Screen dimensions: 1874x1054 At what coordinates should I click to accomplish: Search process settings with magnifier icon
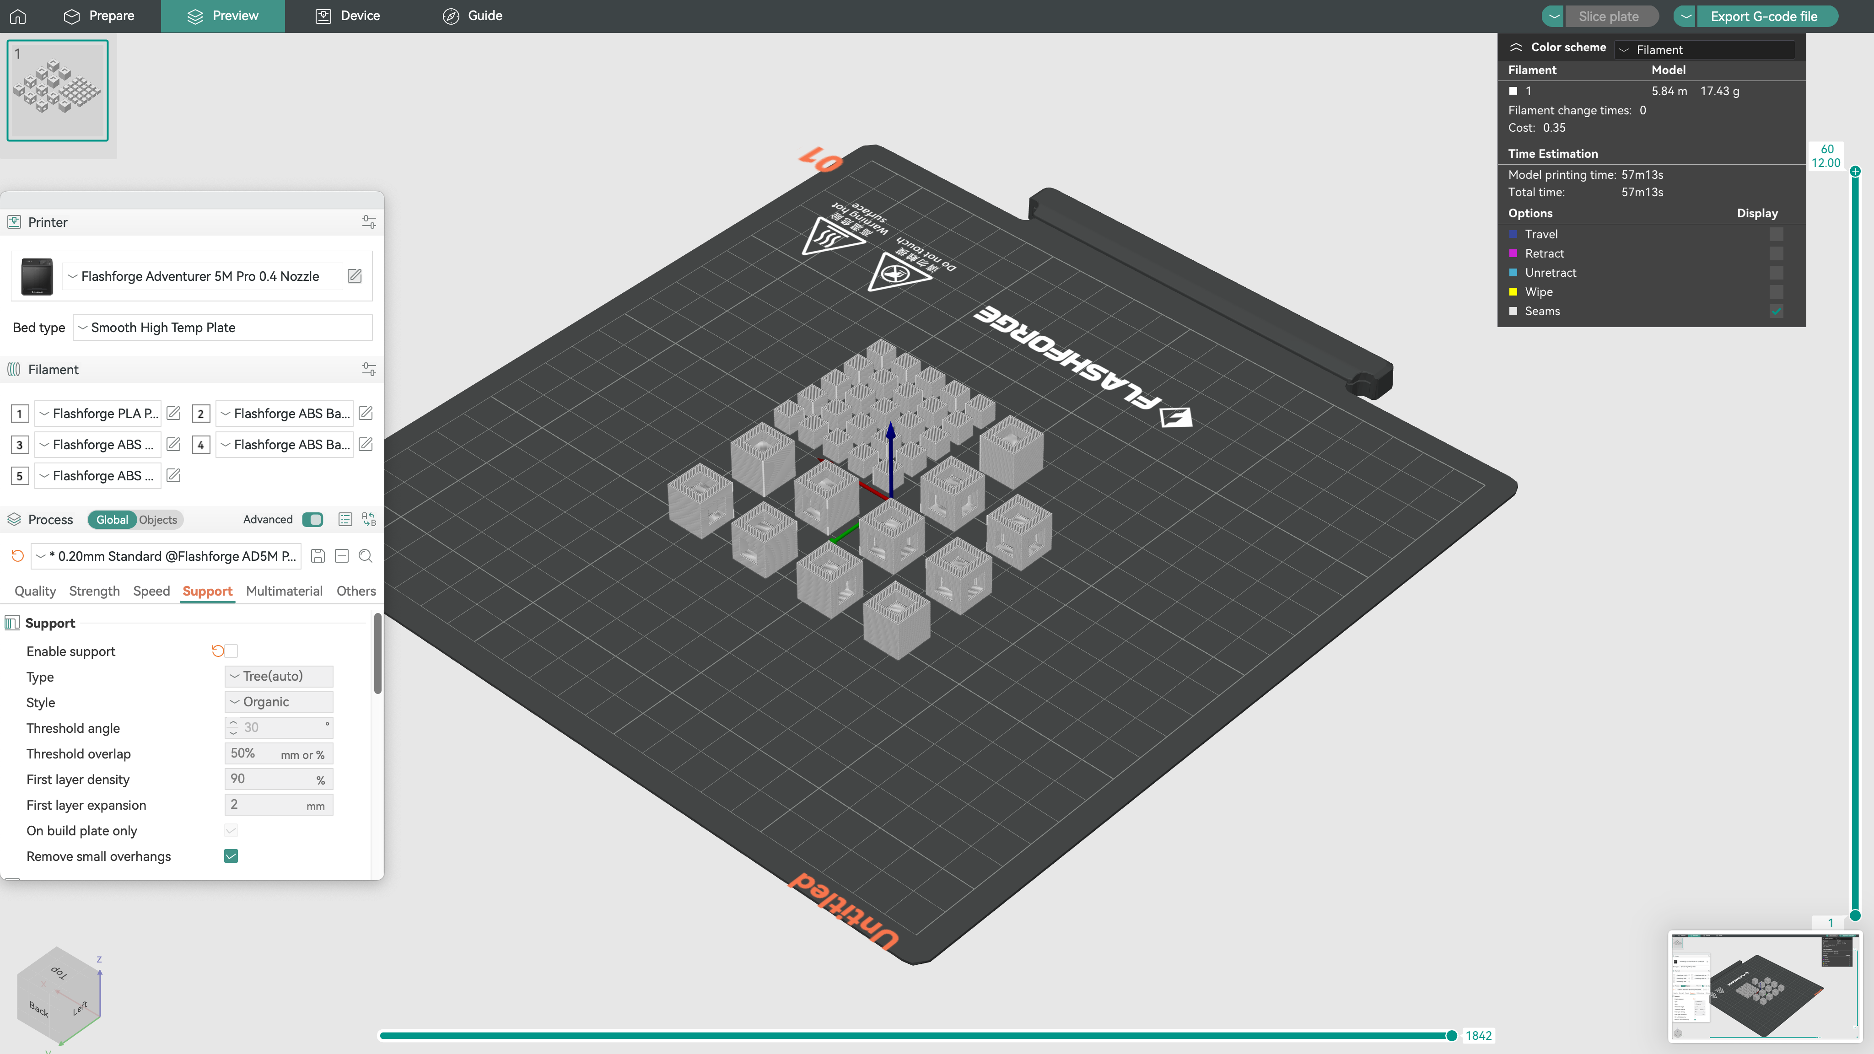tap(366, 556)
